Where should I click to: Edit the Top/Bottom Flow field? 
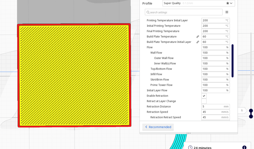(215, 69)
